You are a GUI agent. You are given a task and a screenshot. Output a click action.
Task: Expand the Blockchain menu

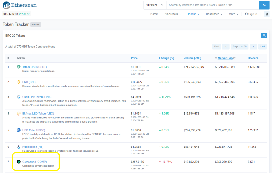pos(172,14)
